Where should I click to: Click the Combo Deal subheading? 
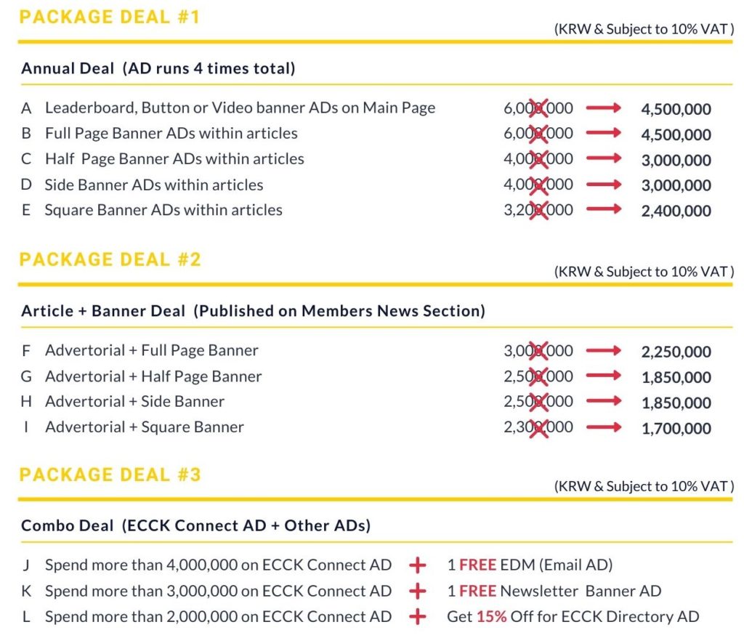point(195,525)
